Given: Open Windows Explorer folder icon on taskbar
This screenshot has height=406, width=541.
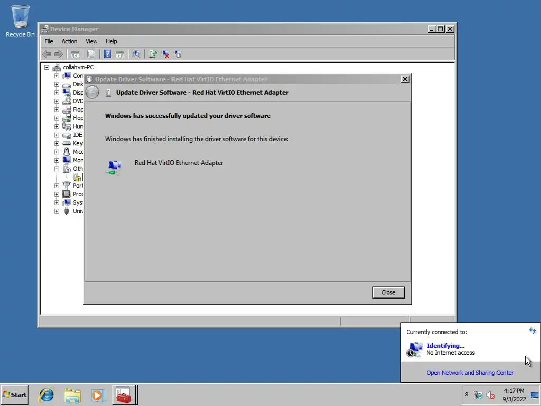Looking at the screenshot, I should [72, 395].
